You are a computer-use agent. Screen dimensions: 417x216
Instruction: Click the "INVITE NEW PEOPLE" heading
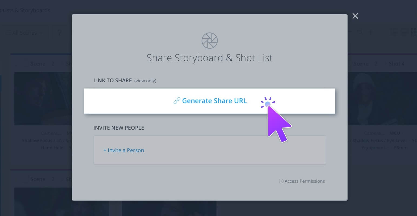coord(119,128)
